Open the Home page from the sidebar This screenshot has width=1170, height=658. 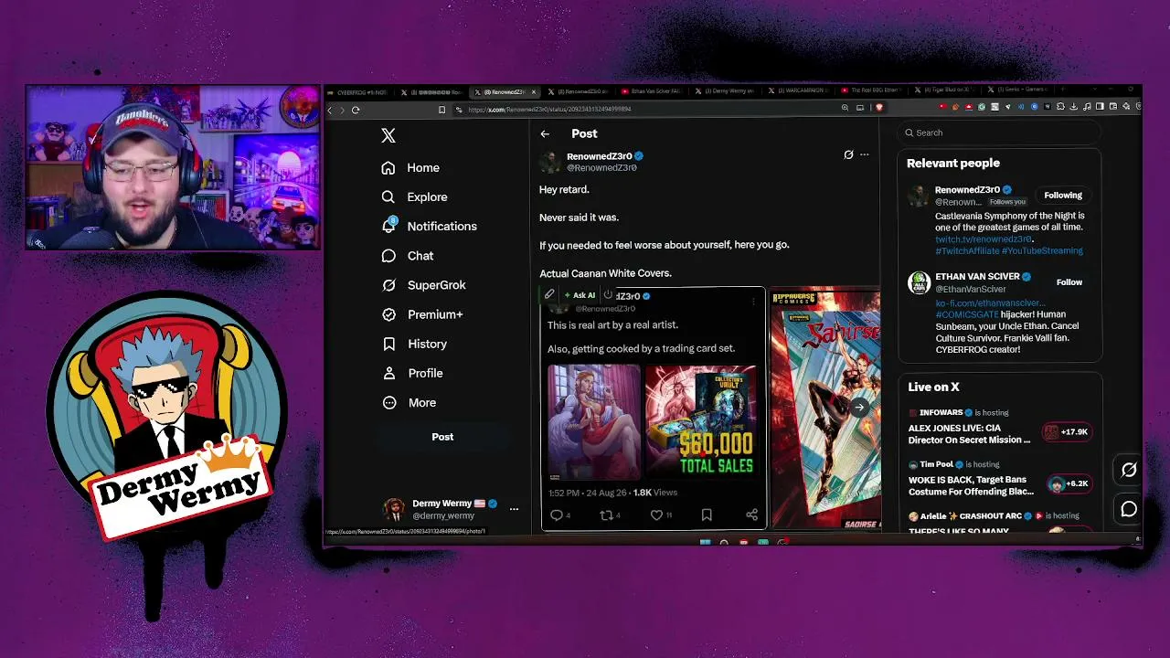click(x=410, y=168)
